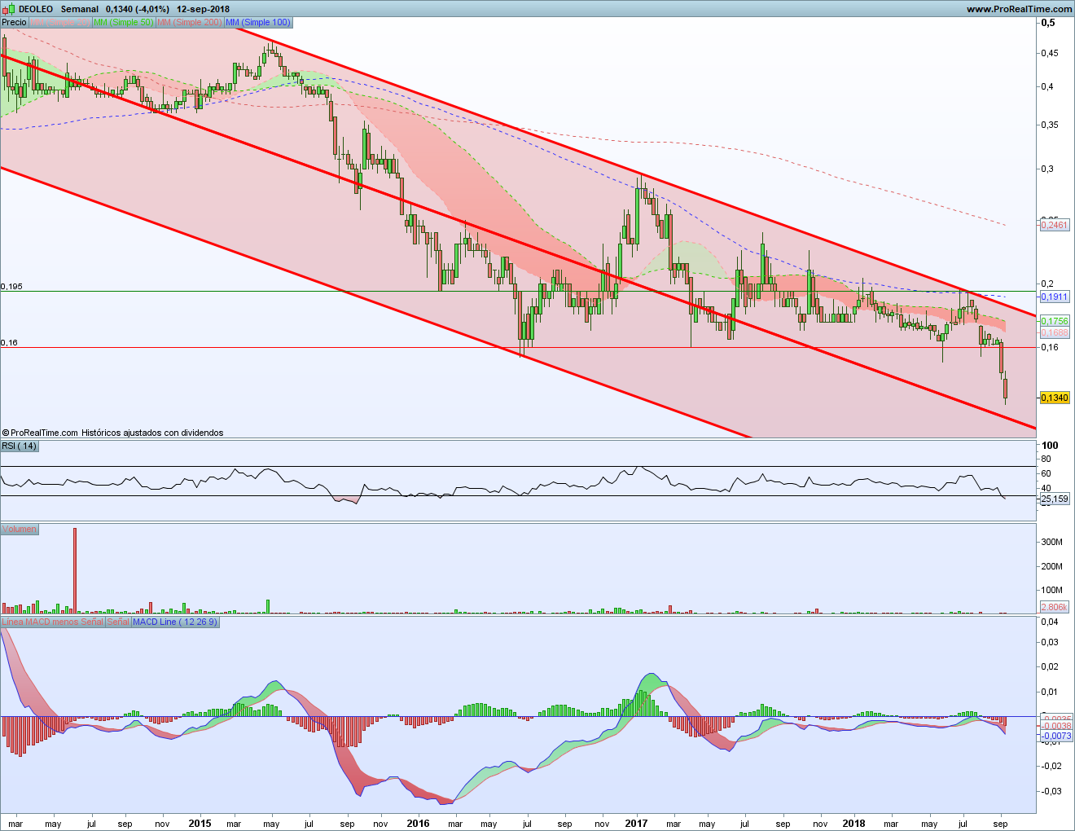The image size is (1075, 831).
Task: Click the 25,159 RSI value tag
Action: 1055,499
